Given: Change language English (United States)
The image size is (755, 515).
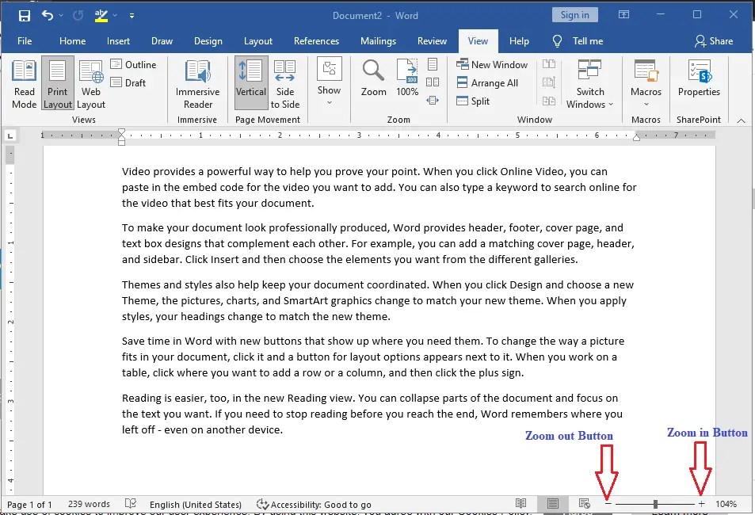Looking at the screenshot, I should 196,505.
